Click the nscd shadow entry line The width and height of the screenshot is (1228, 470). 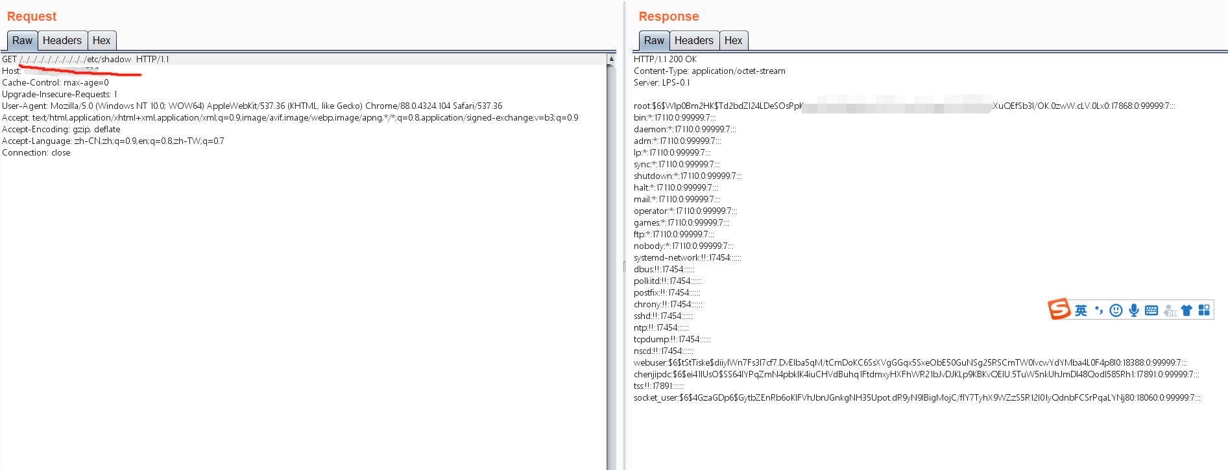pos(664,351)
